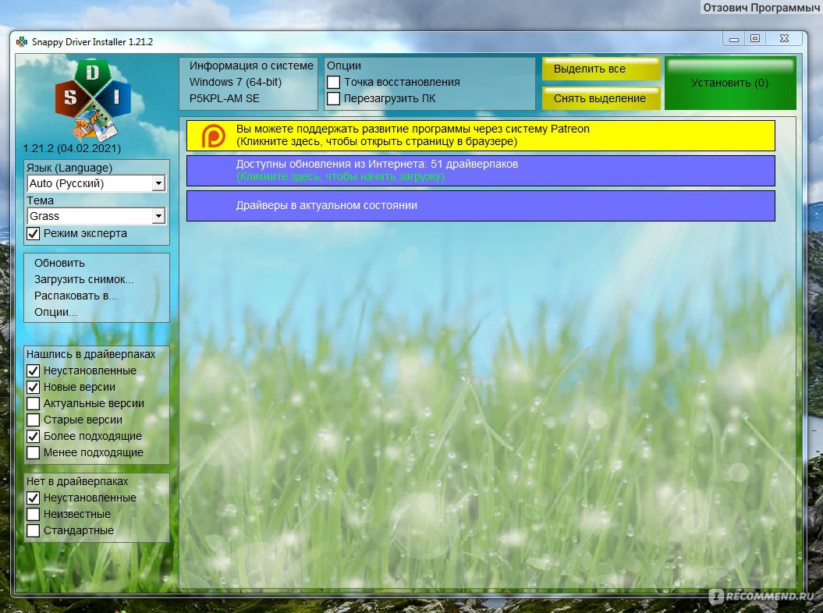Click the SDI hexagon logo

(x=93, y=99)
